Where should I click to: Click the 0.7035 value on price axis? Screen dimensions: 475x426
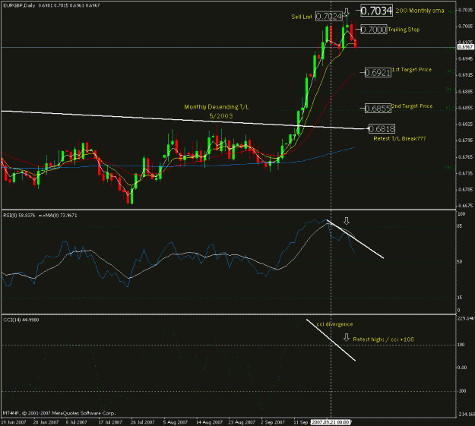pos(464,10)
